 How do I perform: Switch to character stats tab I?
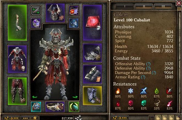[x=125, y=6]
